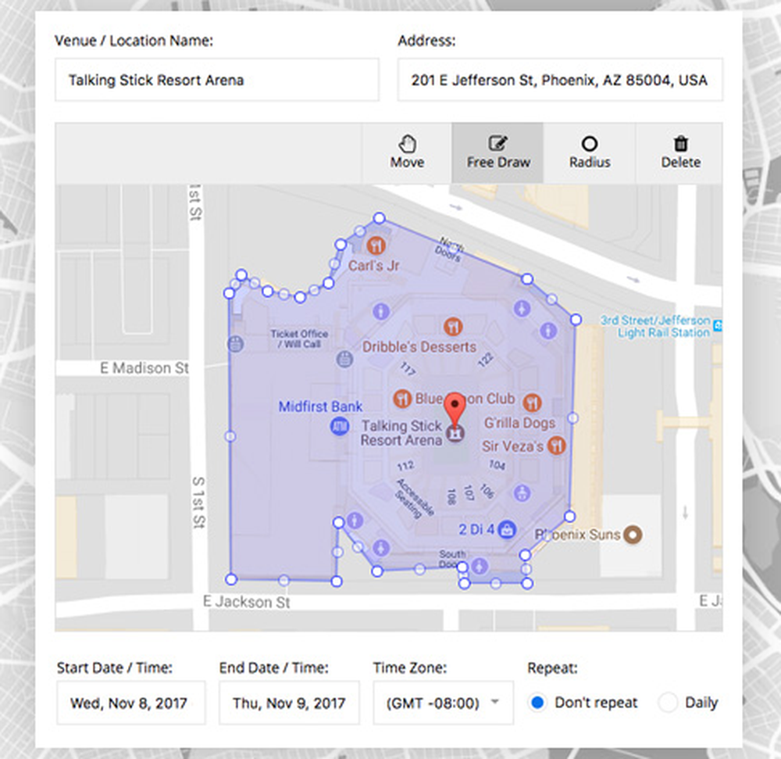Click the E Madison St label
The width and height of the screenshot is (781, 759).
click(144, 368)
